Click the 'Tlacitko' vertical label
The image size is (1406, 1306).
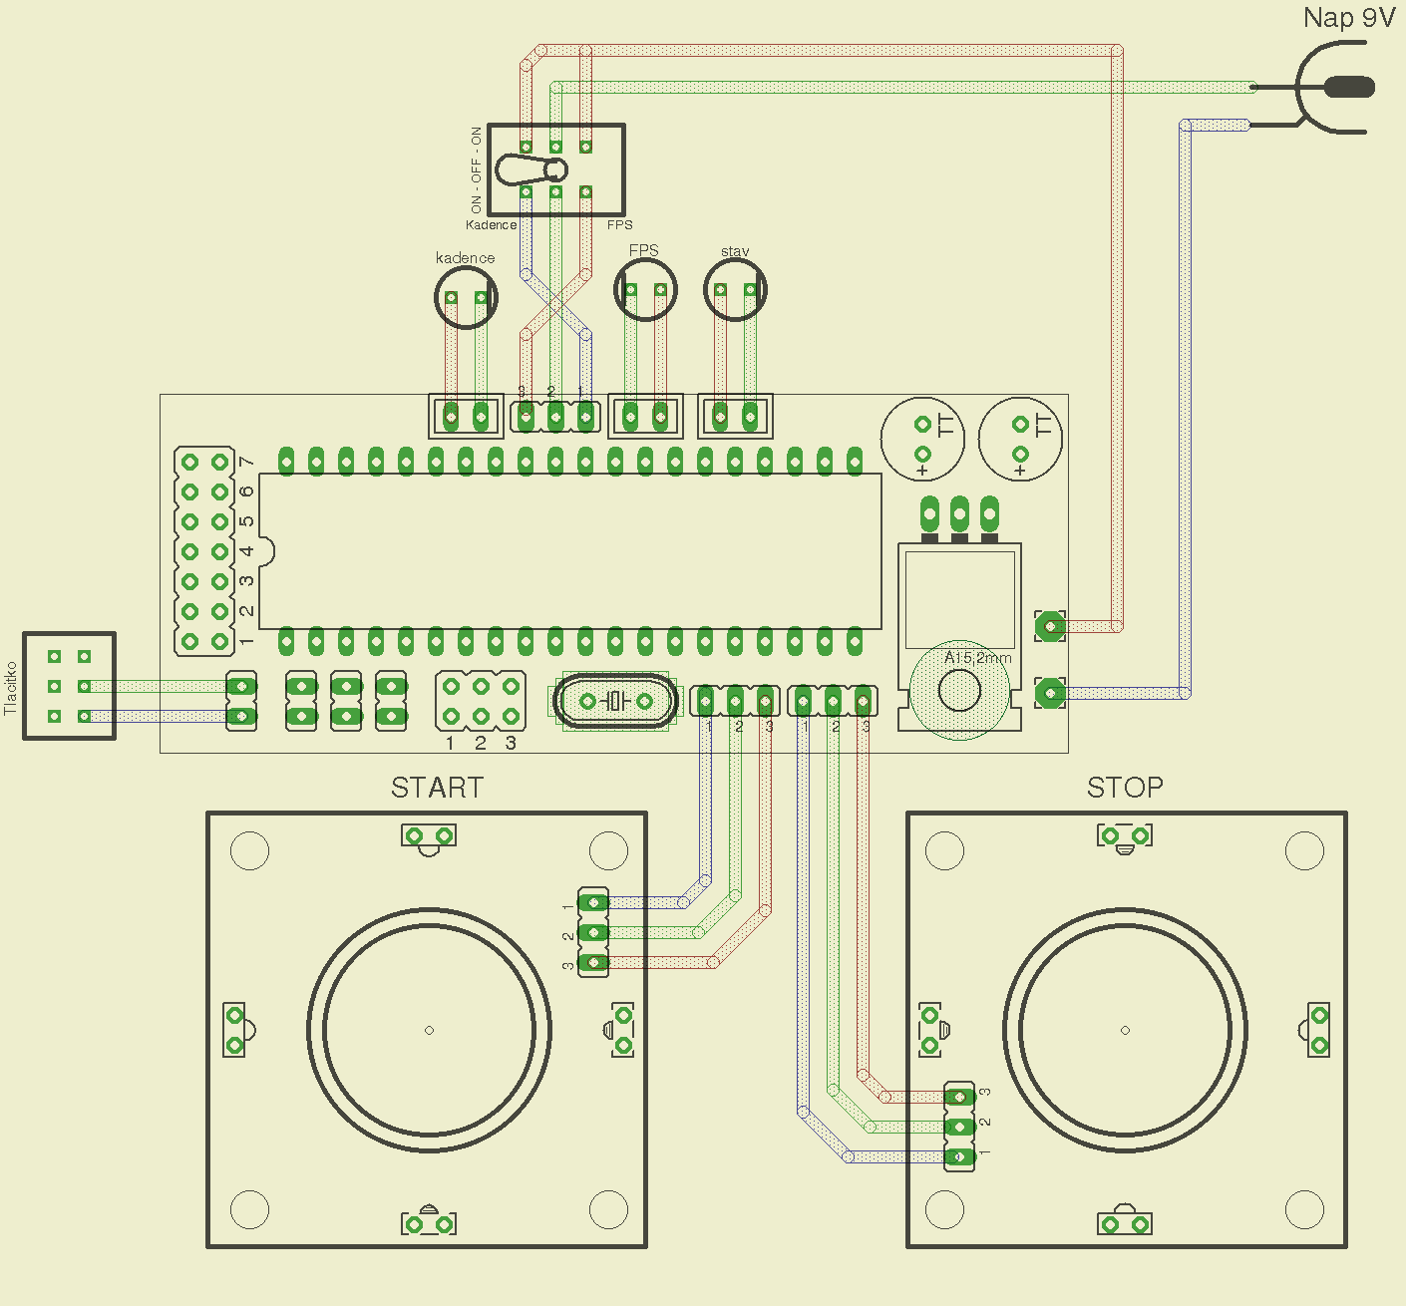(x=11, y=688)
